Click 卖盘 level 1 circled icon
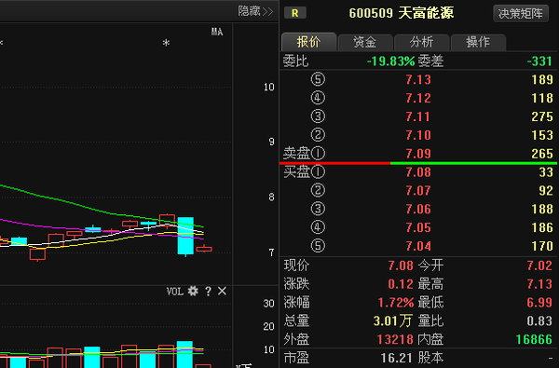The width and height of the screenshot is (559, 368). coord(318,154)
